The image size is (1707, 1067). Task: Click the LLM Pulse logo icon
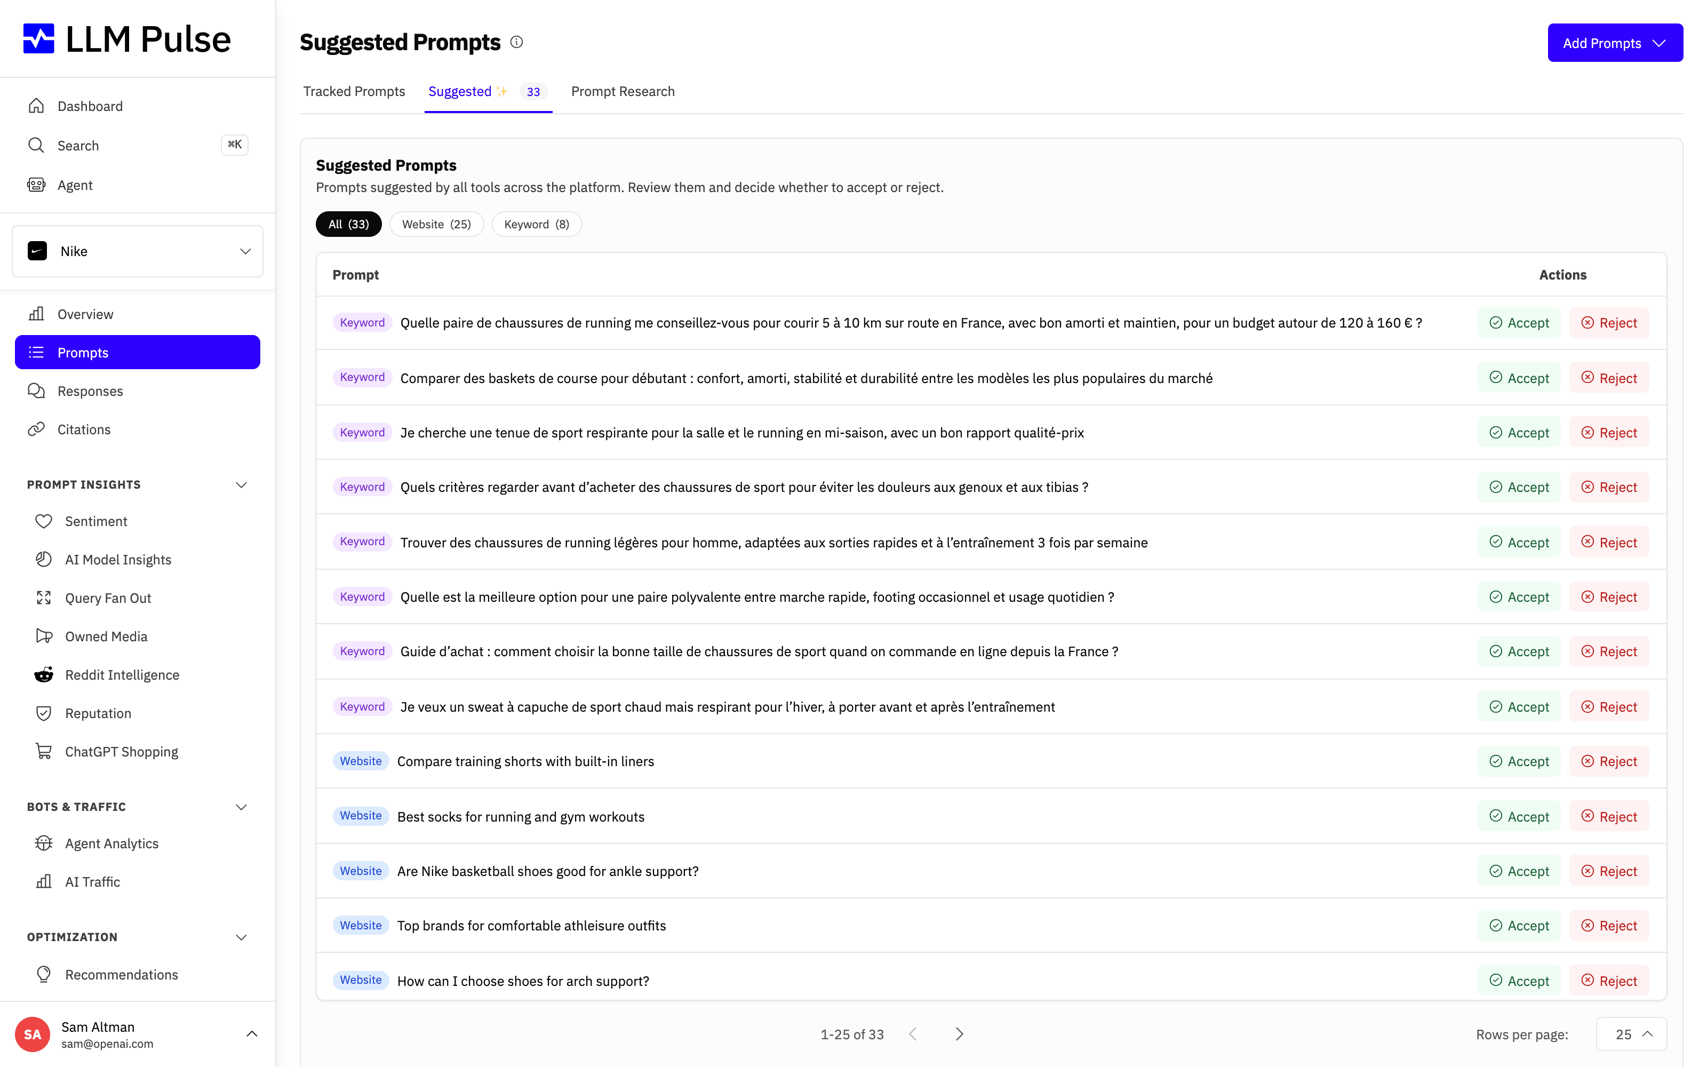pos(39,39)
